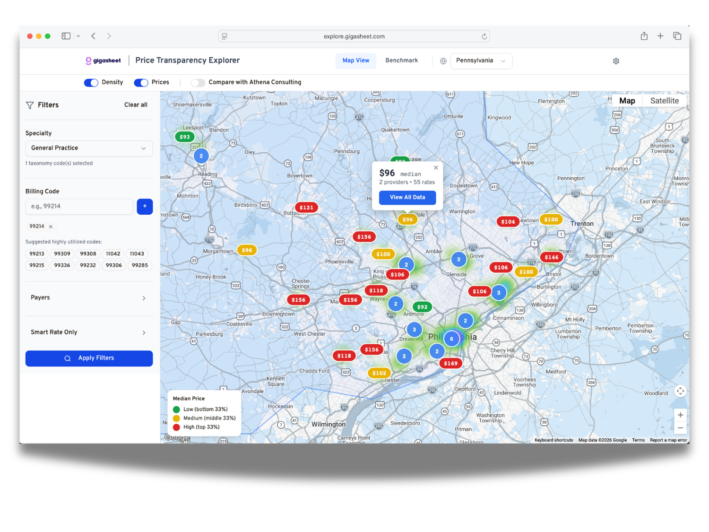Remove the 99214 billing code chip
Image resolution: width=709 pixels, height=532 pixels.
51,227
